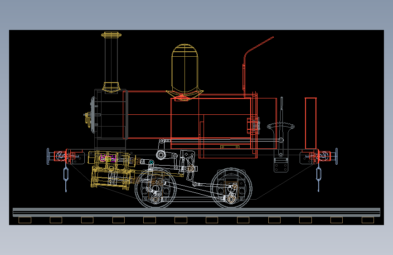
Task: Select the yellow steam dome on boiler
Action: (185, 72)
